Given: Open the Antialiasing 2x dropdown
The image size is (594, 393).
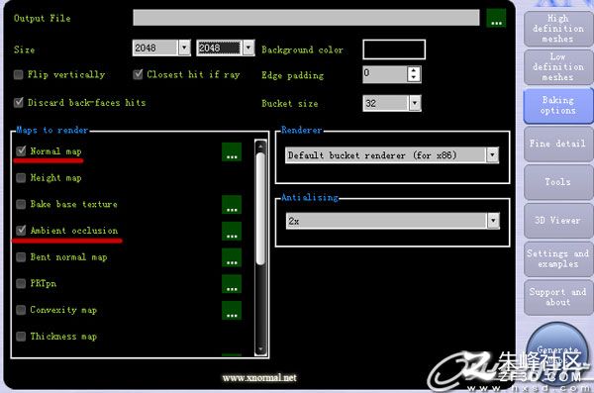Looking at the screenshot, I should point(493,221).
